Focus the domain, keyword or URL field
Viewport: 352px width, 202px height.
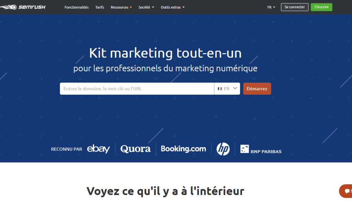[137, 89]
